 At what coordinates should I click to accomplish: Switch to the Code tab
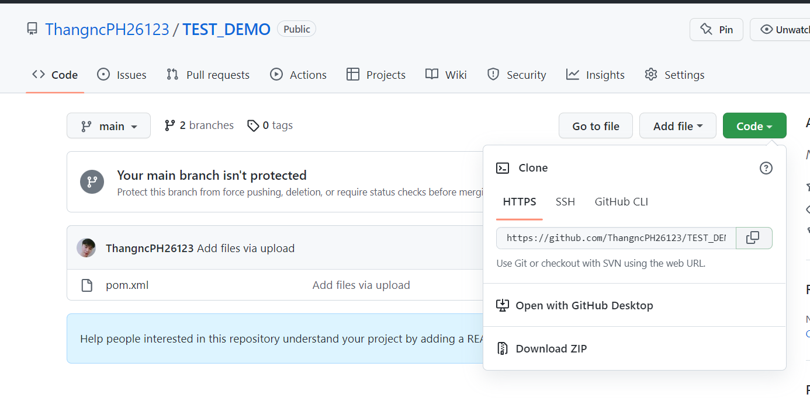click(55, 75)
